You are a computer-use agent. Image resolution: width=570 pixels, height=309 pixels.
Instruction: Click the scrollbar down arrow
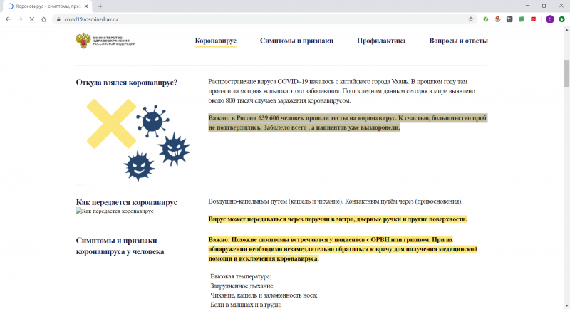click(x=566, y=305)
